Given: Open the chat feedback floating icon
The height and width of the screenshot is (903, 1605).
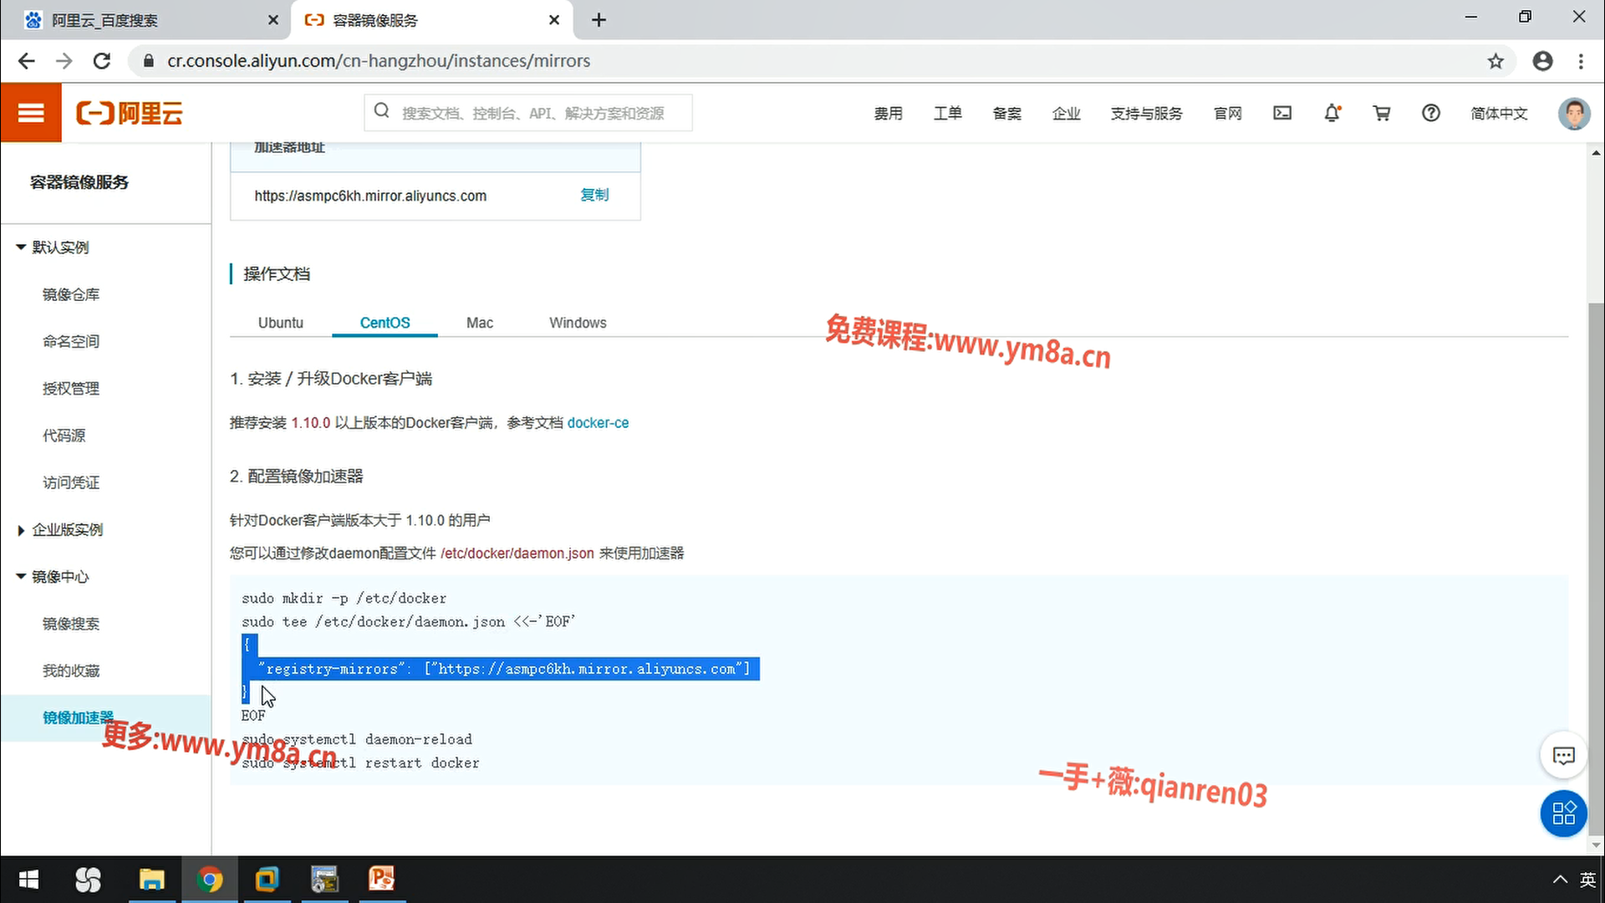Looking at the screenshot, I should click(1563, 756).
